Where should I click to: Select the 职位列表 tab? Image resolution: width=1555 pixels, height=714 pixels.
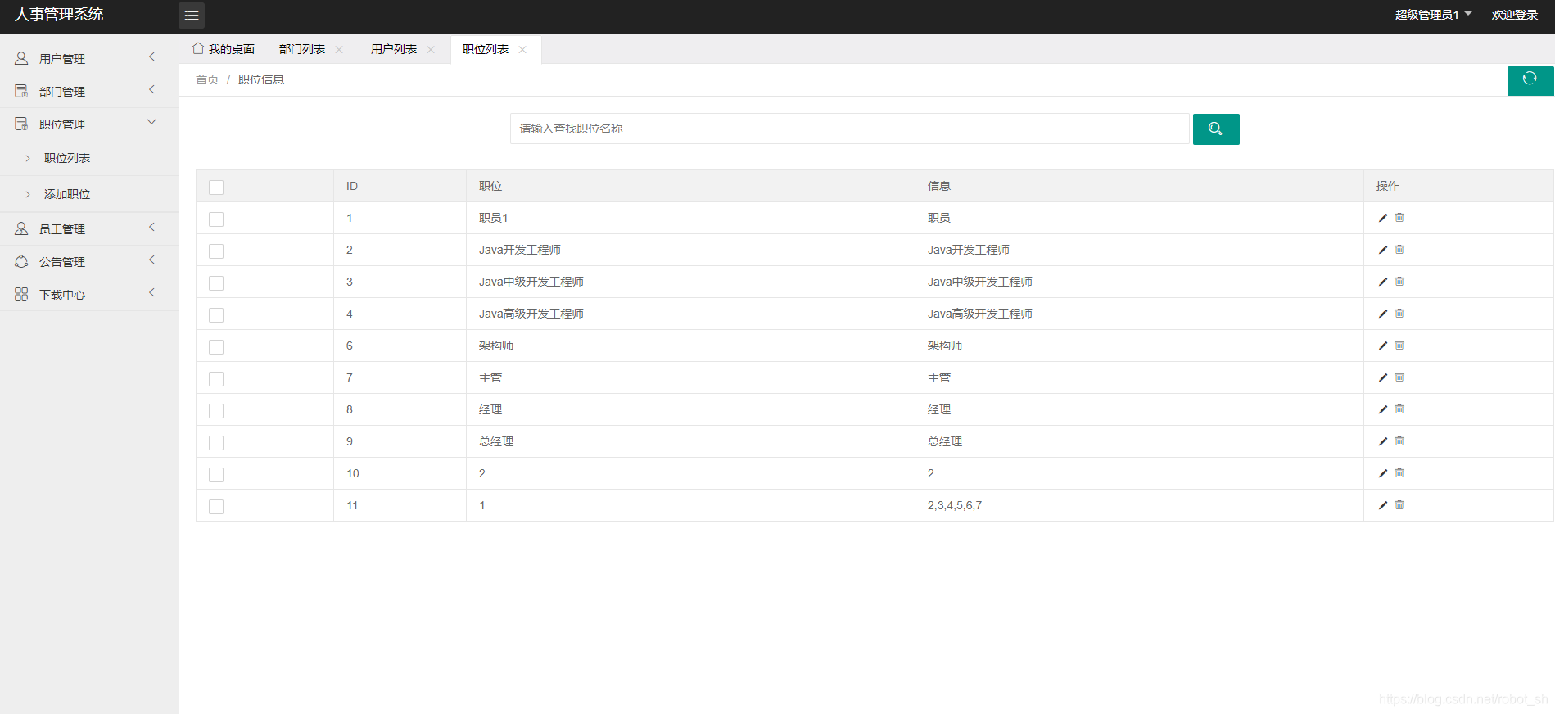click(486, 49)
